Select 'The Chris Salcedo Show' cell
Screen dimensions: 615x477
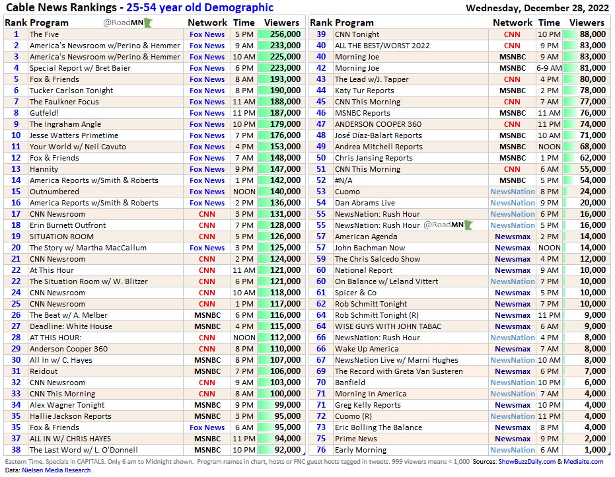(x=411, y=259)
